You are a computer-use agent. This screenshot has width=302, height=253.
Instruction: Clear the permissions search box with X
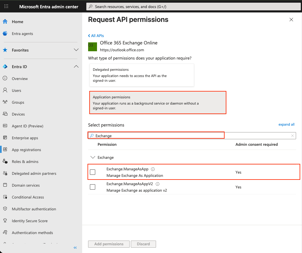pos(293,136)
